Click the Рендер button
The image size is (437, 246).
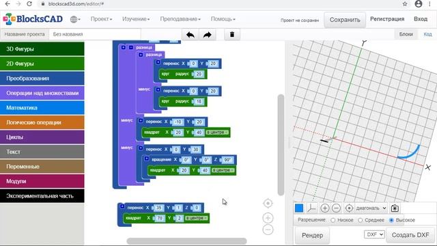coord(312,235)
